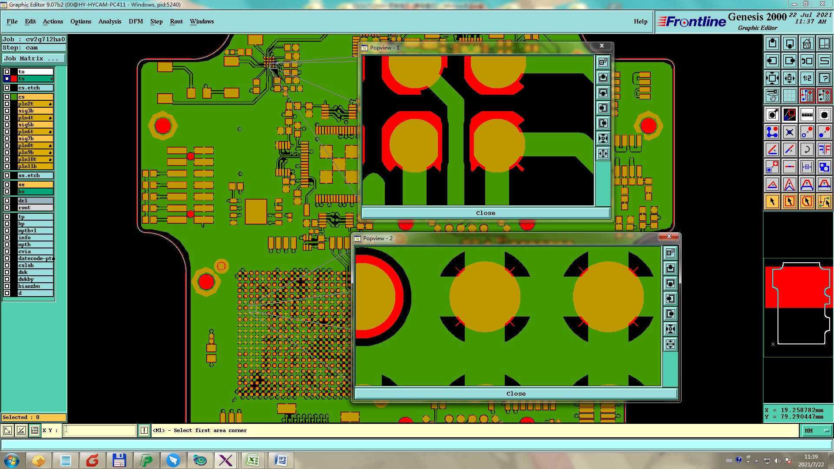
Task: Click Close button in Popview - 2
Action: (x=516, y=393)
